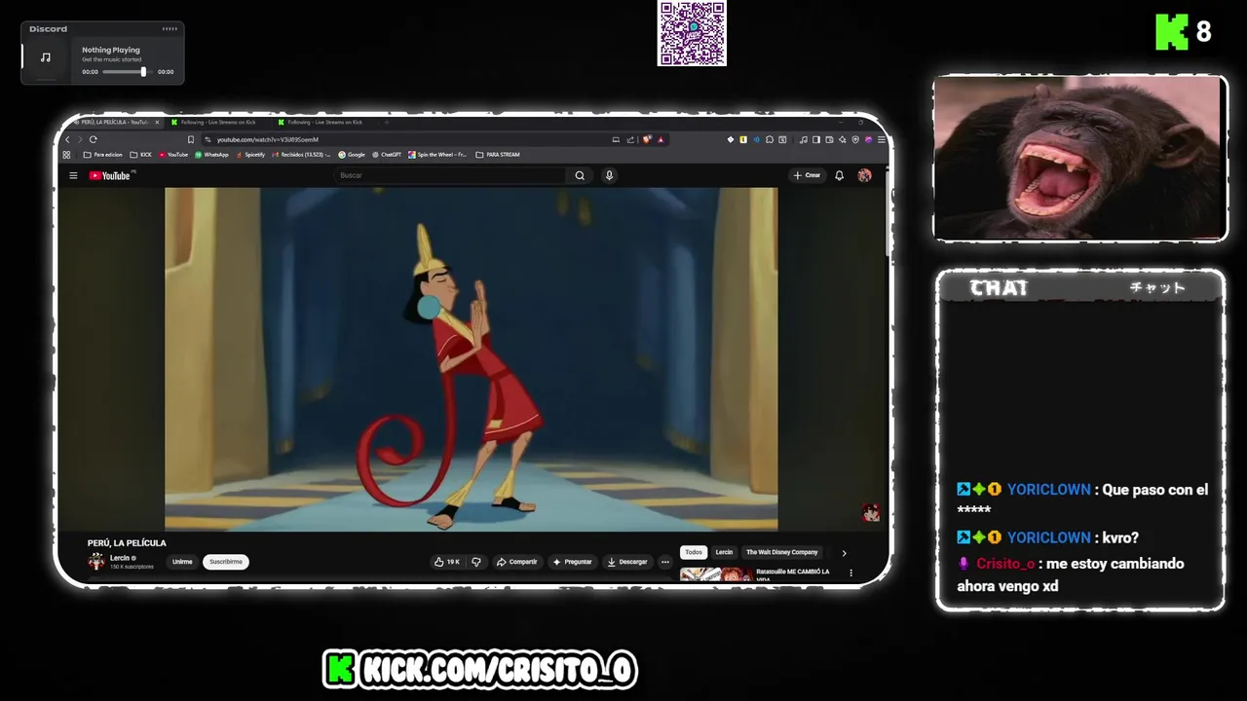This screenshot has width=1247, height=701.
Task: Click the Compartir share button
Action: [516, 562]
